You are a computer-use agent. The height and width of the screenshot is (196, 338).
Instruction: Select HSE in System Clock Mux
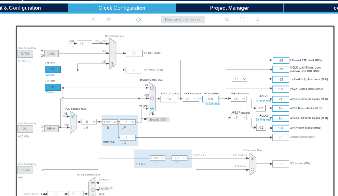coord(152,98)
